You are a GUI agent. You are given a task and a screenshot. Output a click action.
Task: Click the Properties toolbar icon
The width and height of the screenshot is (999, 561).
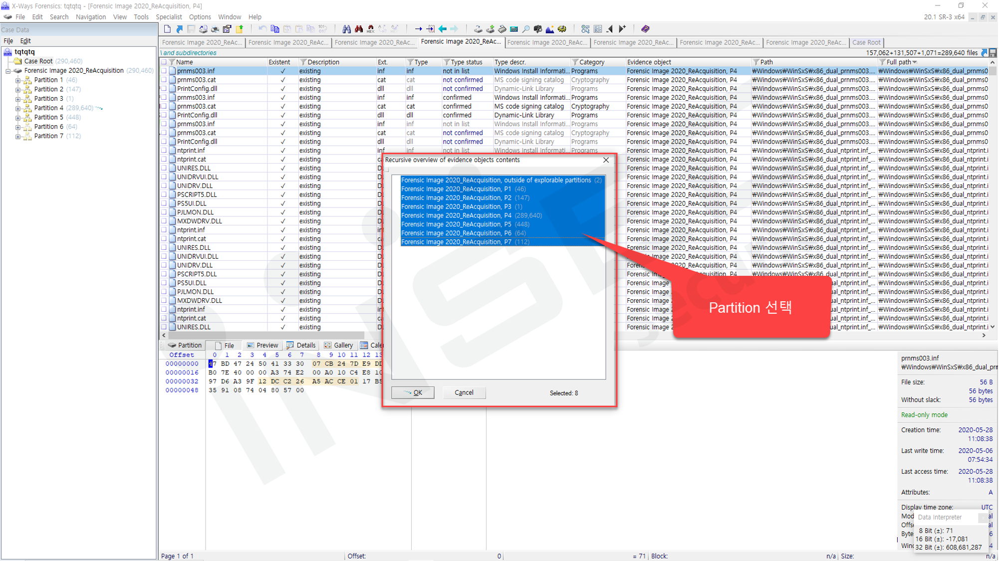228,29
